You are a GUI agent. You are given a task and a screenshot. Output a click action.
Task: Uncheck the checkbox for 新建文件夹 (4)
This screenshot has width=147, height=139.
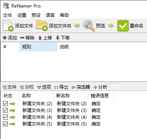5,117
